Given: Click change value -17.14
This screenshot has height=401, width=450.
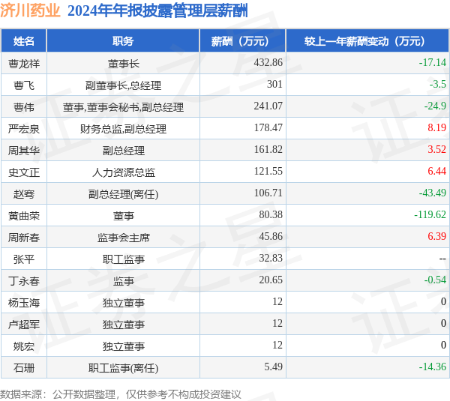Looking at the screenshot, I should point(433,62).
